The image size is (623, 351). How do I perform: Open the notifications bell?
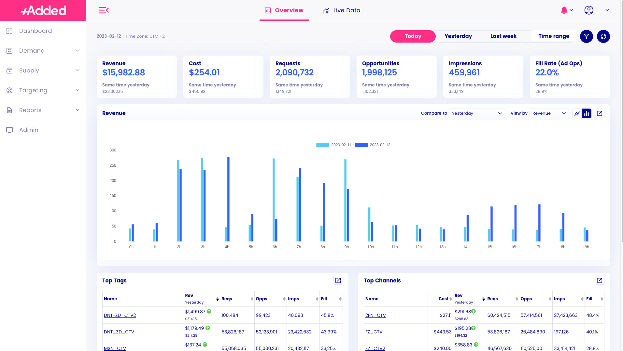click(x=564, y=10)
